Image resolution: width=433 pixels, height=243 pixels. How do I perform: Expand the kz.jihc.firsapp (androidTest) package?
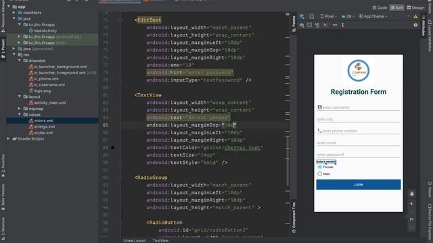[x=20, y=36]
